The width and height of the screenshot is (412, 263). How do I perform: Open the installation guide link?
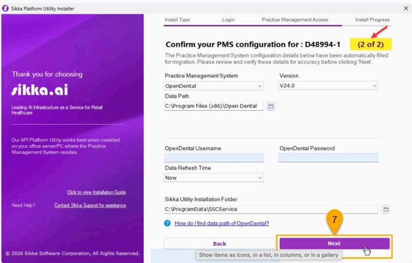[x=97, y=192]
